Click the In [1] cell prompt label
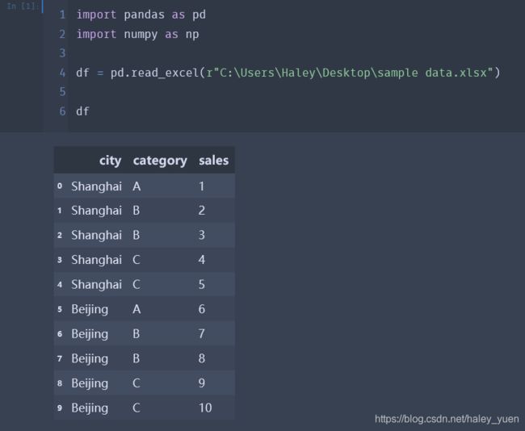 click(22, 6)
